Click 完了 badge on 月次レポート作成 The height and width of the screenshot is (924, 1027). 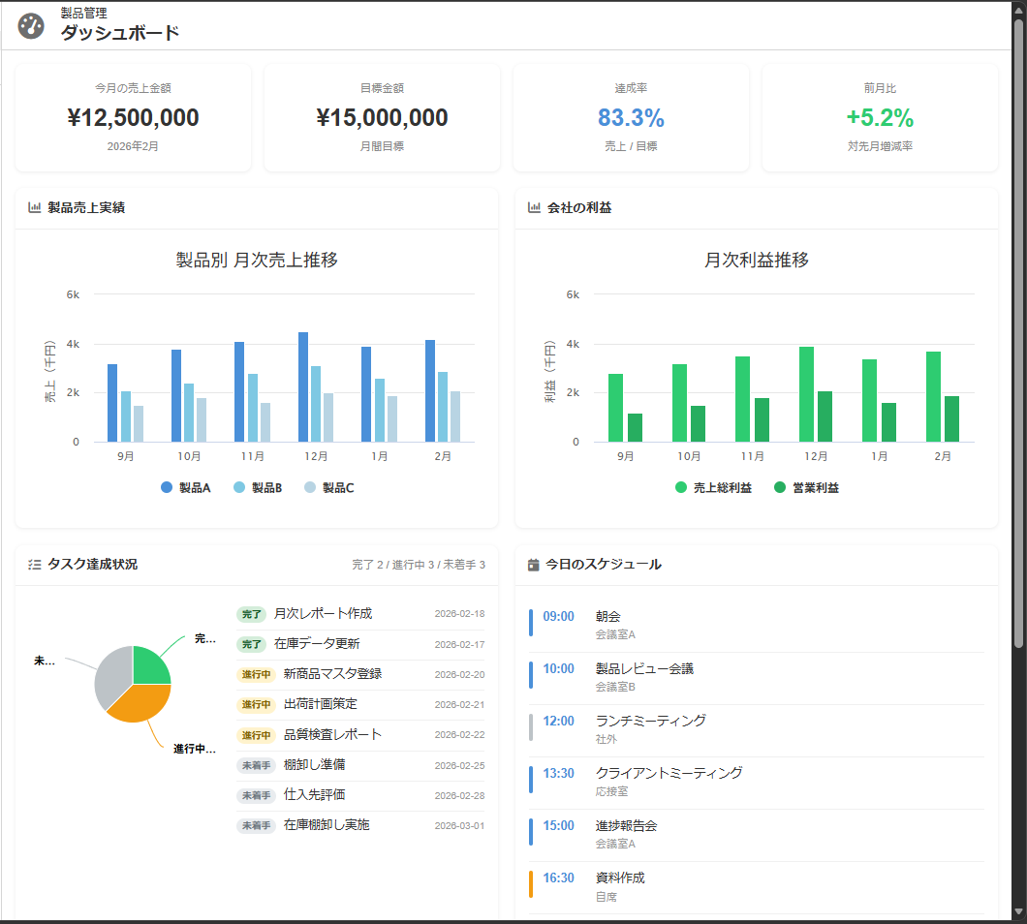coord(251,614)
